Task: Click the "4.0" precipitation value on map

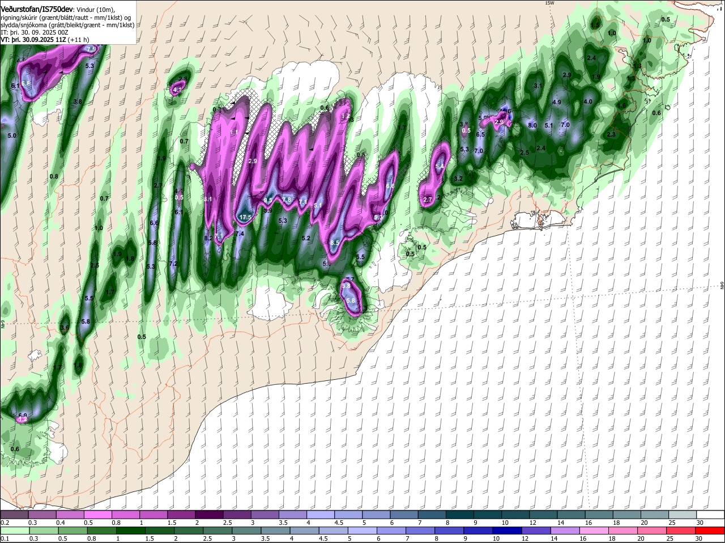Action: click(588, 102)
